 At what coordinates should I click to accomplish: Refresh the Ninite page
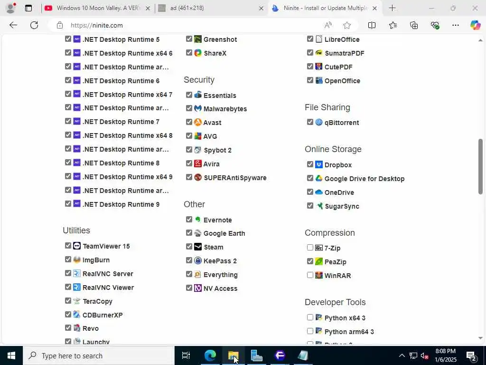[34, 25]
